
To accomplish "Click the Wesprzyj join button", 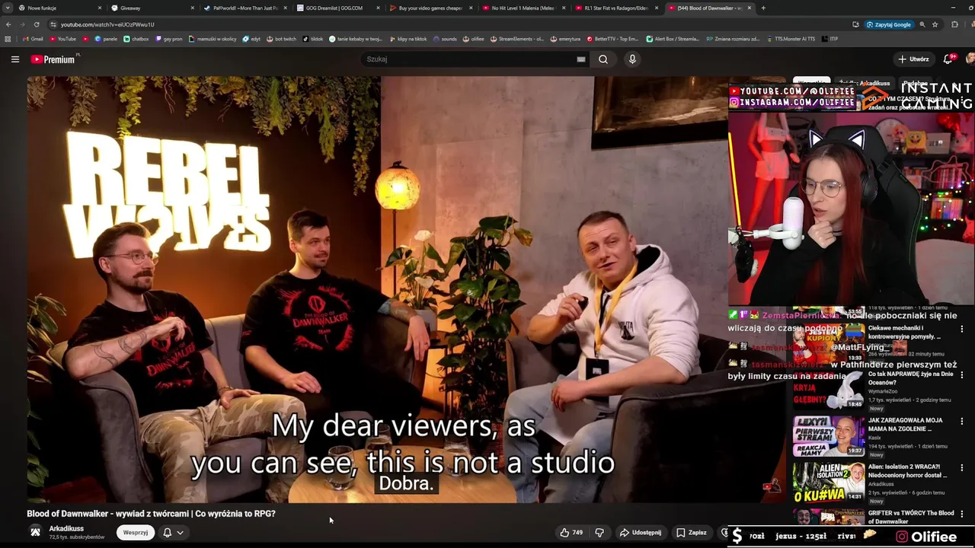I will (136, 533).
